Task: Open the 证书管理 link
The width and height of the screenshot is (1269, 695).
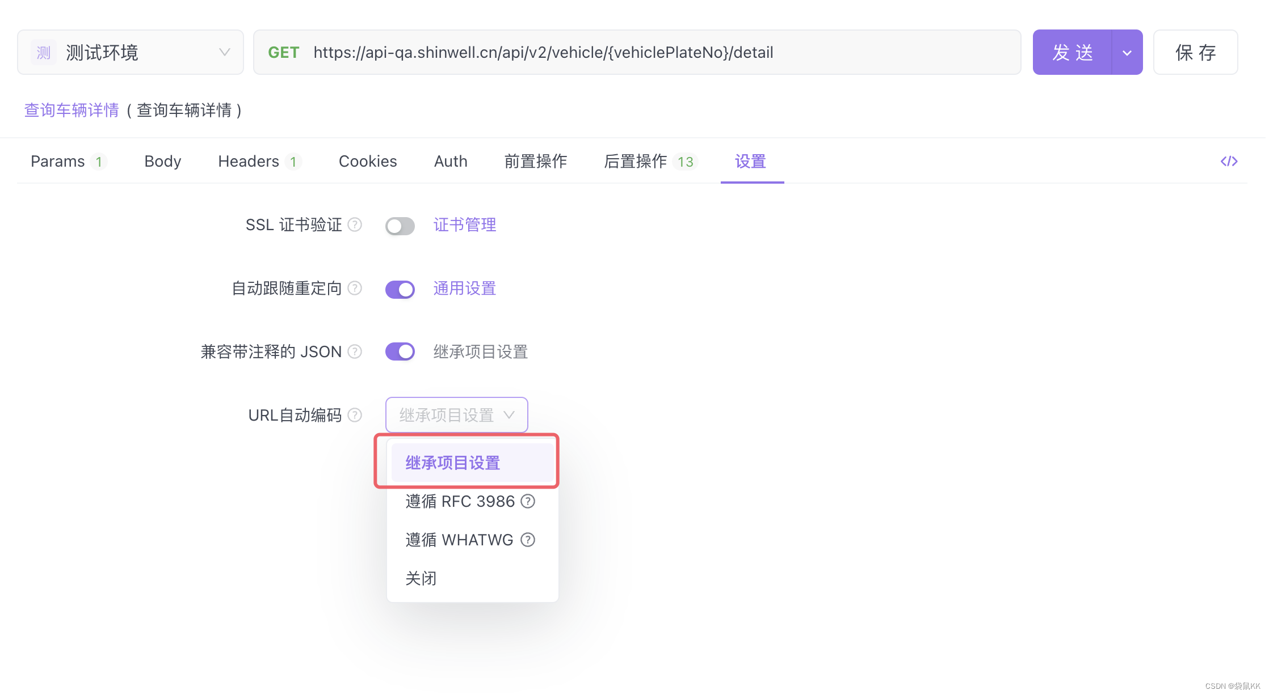Action: [464, 225]
